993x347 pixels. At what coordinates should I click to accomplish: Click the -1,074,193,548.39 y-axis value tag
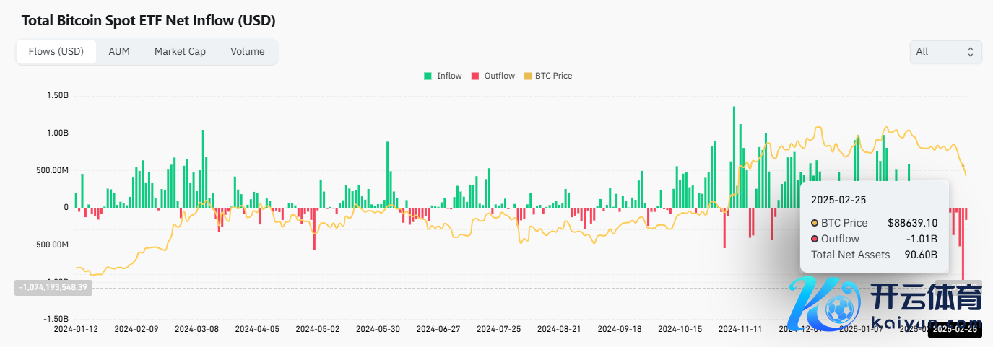(x=54, y=287)
